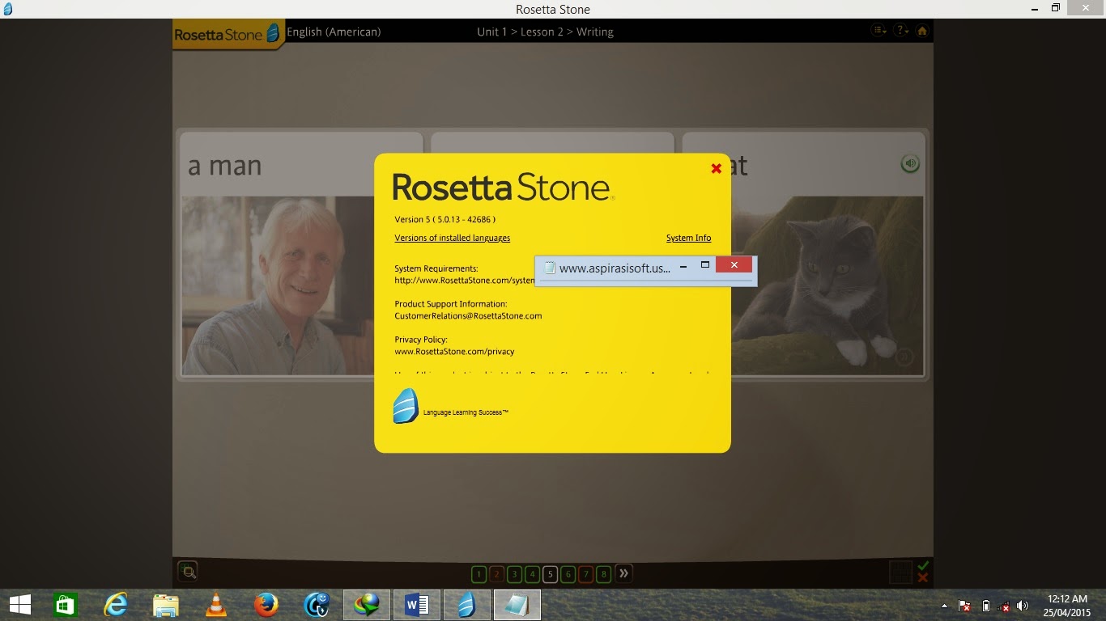The height and width of the screenshot is (621, 1106).
Task: Click the double-chevron to show more screens
Action: 623,573
